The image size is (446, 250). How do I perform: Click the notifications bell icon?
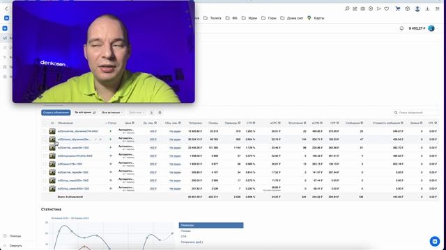[x=401, y=28]
